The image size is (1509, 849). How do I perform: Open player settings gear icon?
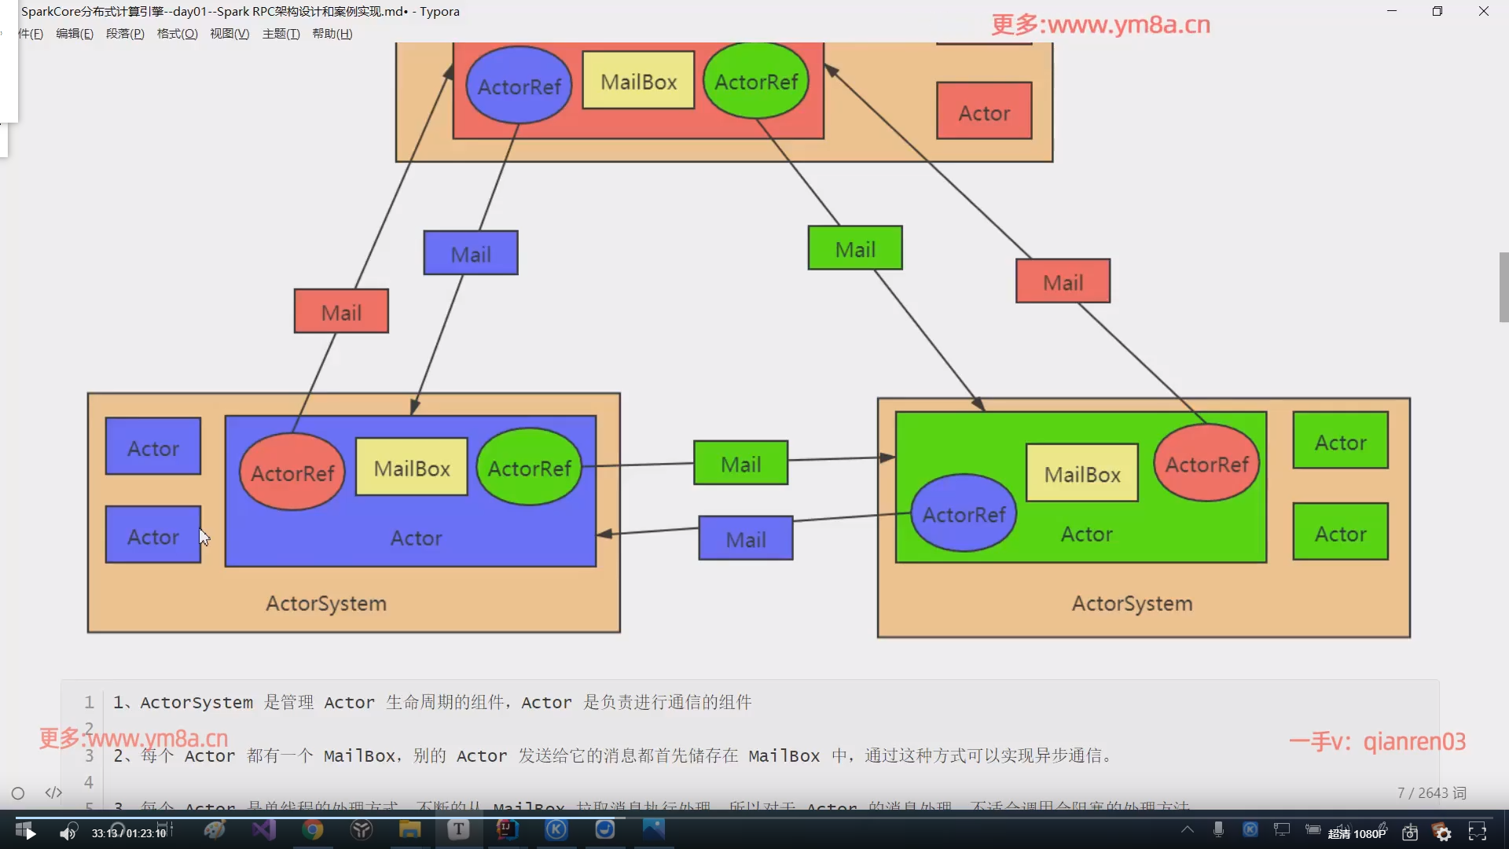(1443, 833)
